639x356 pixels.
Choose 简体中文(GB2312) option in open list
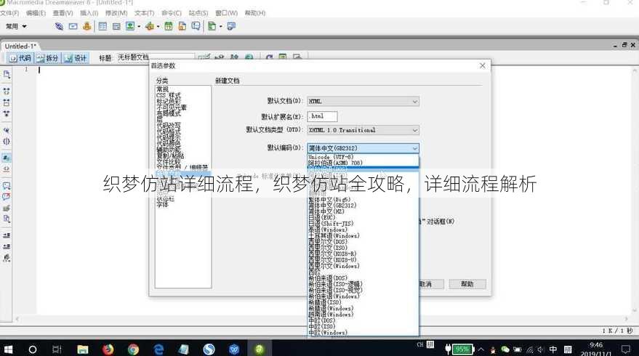pyautogui.click(x=363, y=206)
